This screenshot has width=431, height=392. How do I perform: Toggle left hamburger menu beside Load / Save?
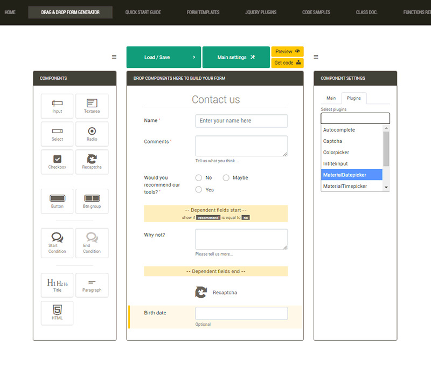tap(114, 57)
